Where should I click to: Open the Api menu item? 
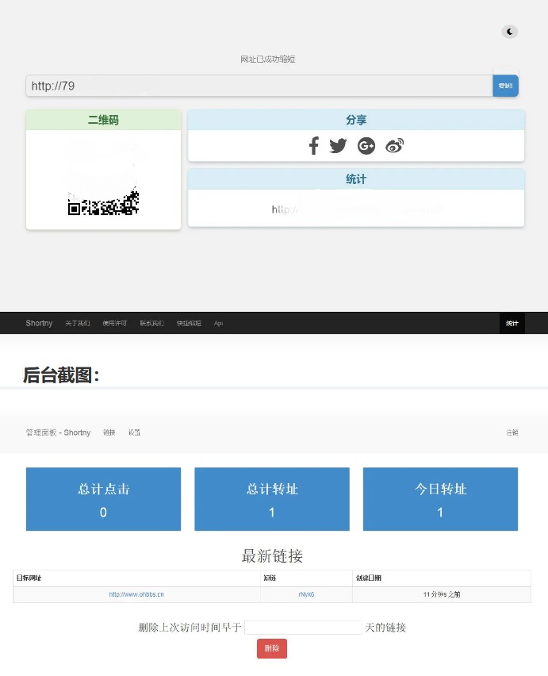(x=218, y=323)
